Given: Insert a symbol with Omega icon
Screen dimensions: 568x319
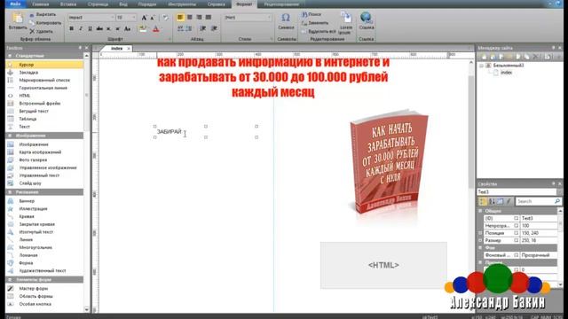Looking at the screenshot, I should point(286,18).
